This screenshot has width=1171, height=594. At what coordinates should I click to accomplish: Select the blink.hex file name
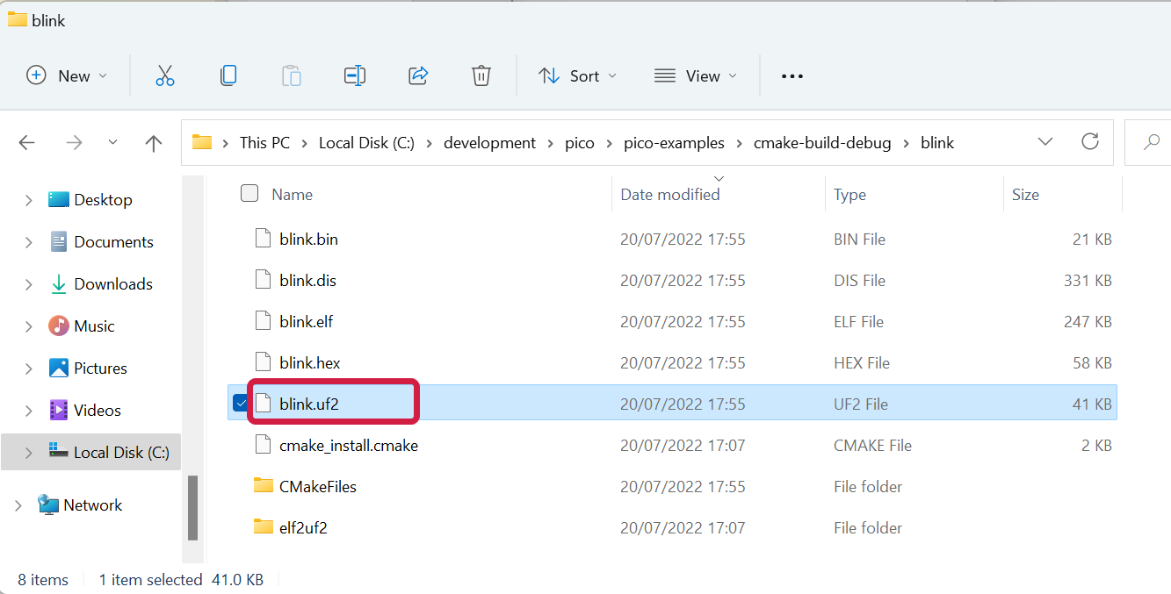click(x=309, y=362)
